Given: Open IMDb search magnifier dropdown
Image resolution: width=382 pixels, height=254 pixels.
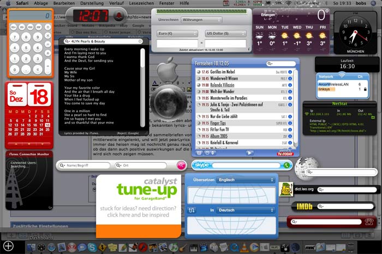Looking at the screenshot, I should (x=321, y=206).
